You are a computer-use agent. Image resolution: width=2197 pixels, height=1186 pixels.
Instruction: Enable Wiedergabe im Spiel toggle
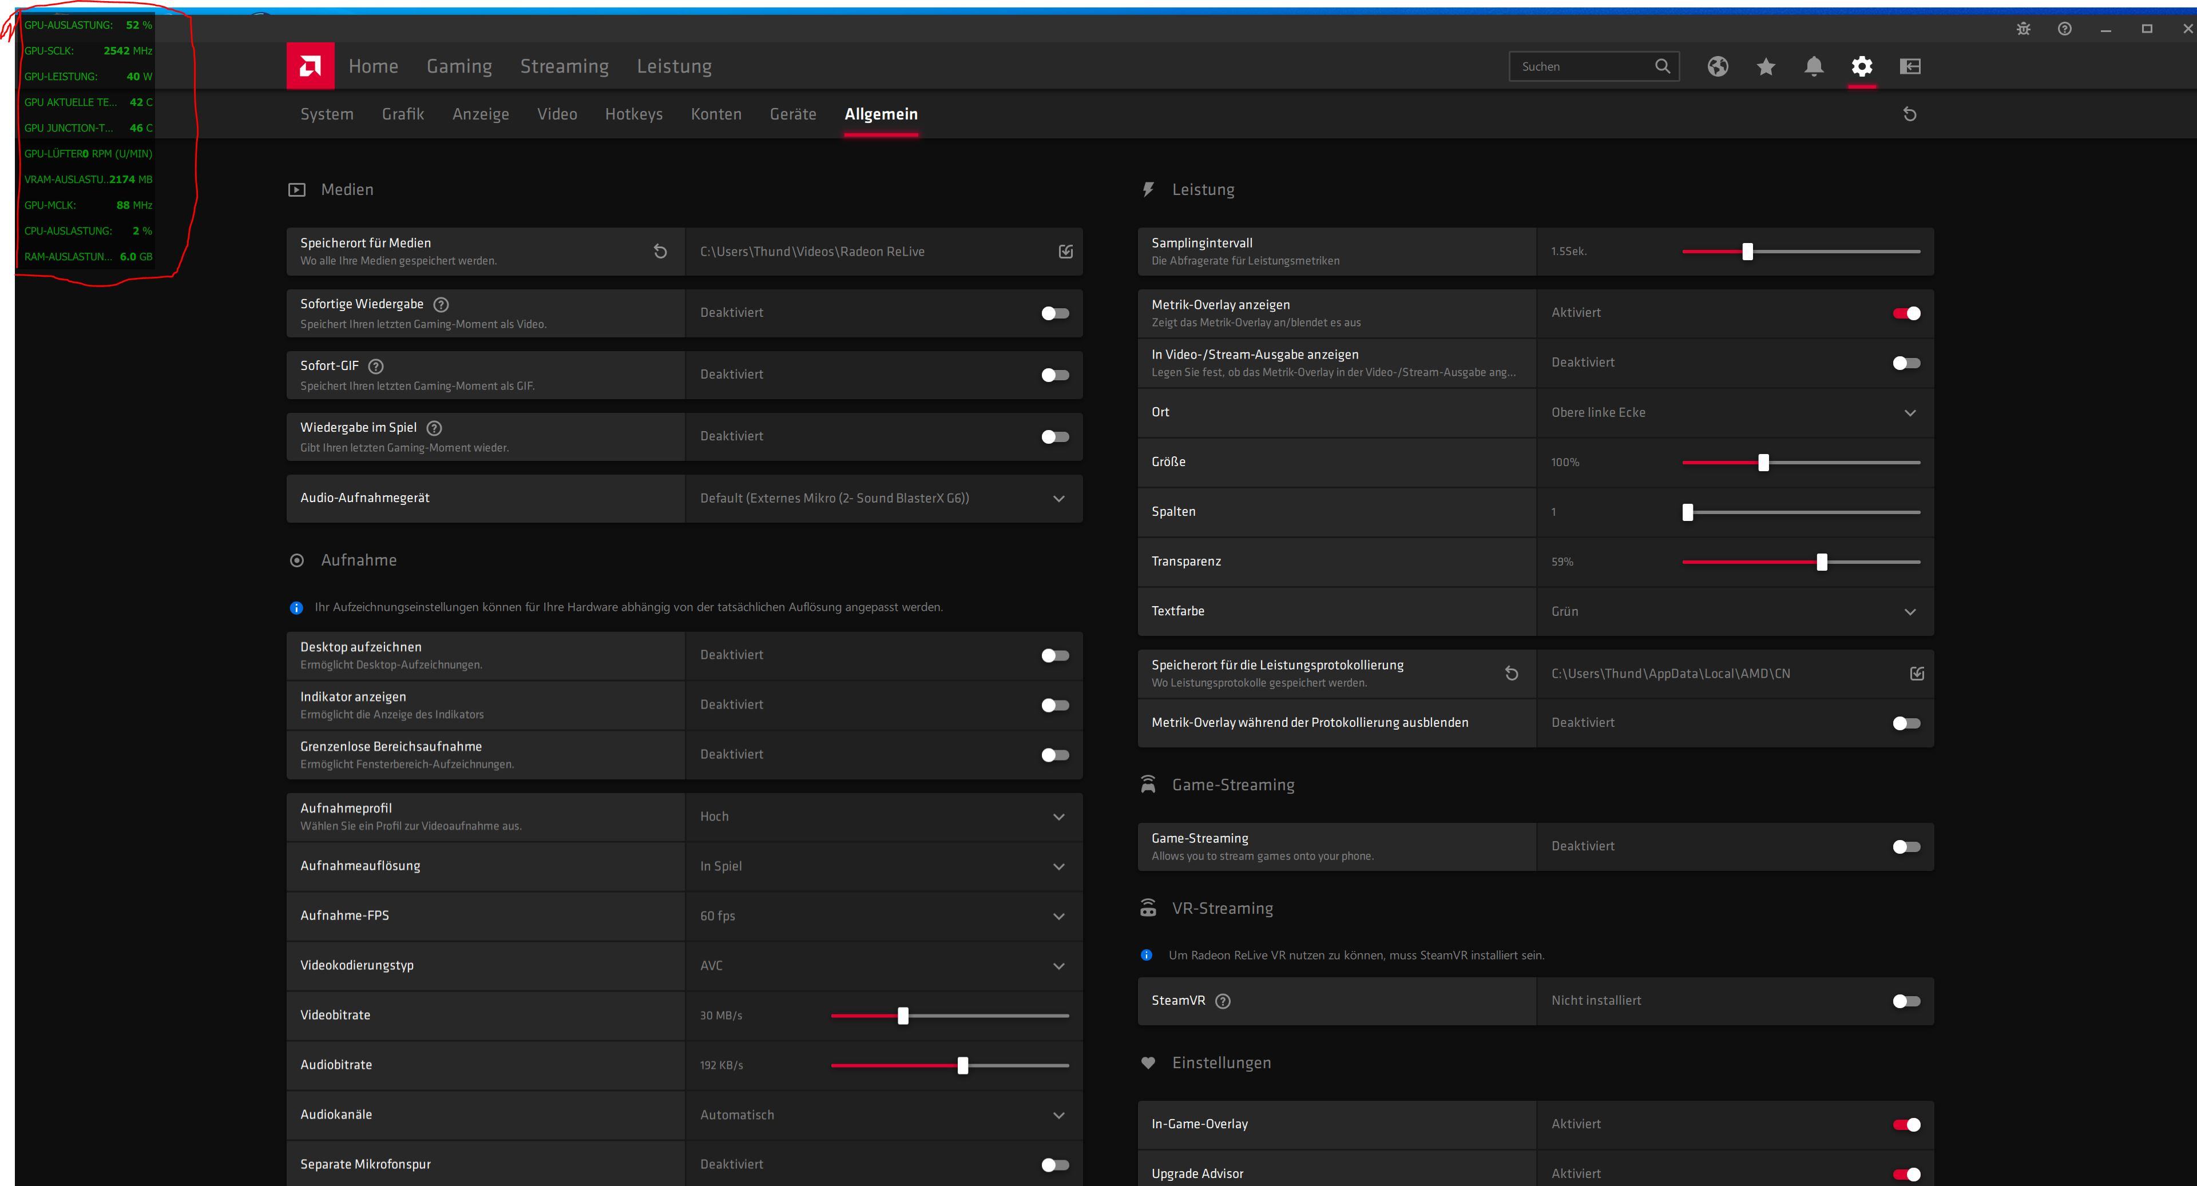click(x=1055, y=437)
